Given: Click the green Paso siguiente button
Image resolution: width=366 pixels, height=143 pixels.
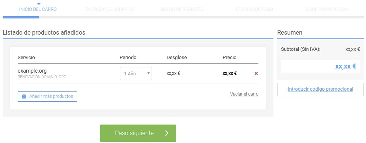Looking at the screenshot, I should 138,133.
